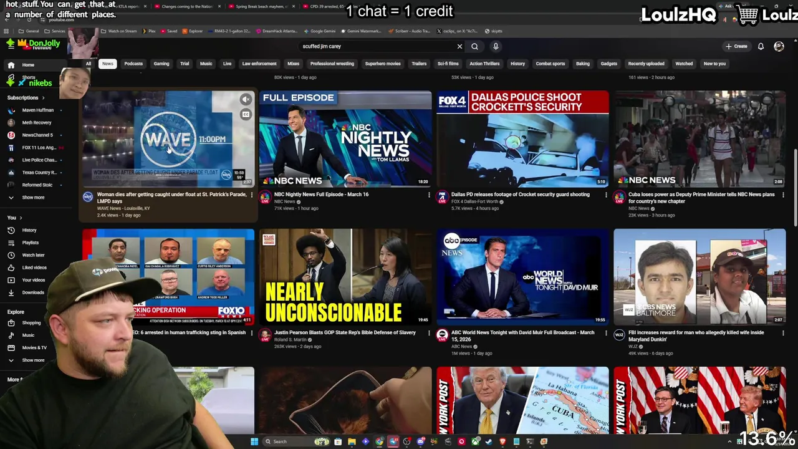The image size is (798, 449).
Task: Select the All filter chip
Action: [x=88, y=64]
